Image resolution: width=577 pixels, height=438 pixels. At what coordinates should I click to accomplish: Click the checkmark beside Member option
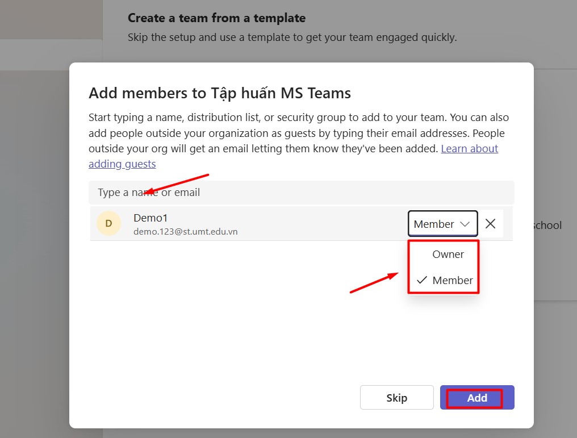click(421, 280)
